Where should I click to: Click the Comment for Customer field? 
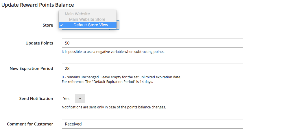tap(152, 124)
